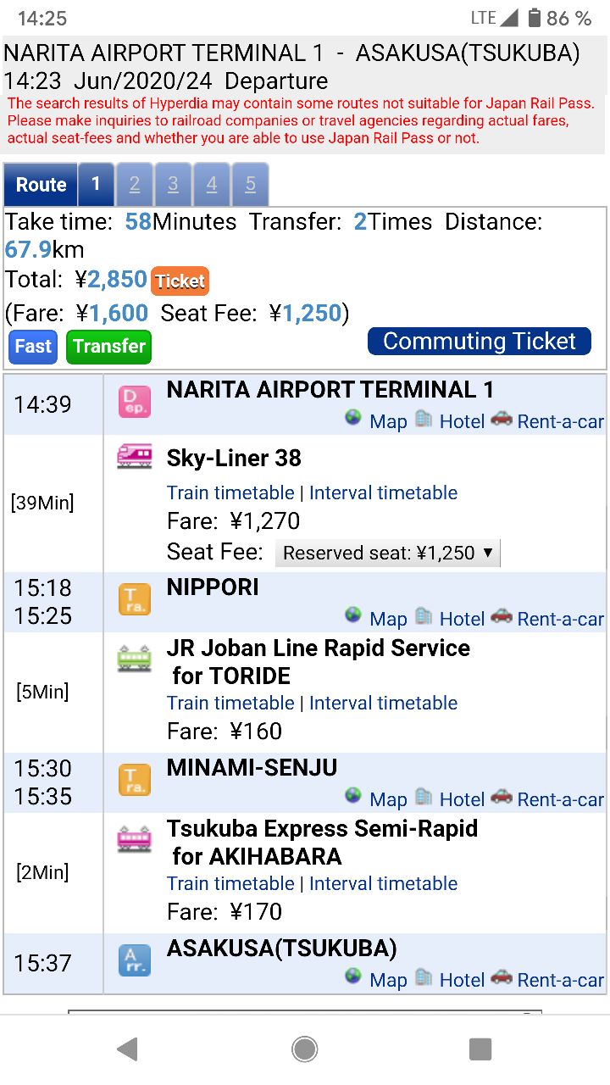Tap the Android back navigation button
This screenshot has width=610, height=1085.
[128, 1049]
